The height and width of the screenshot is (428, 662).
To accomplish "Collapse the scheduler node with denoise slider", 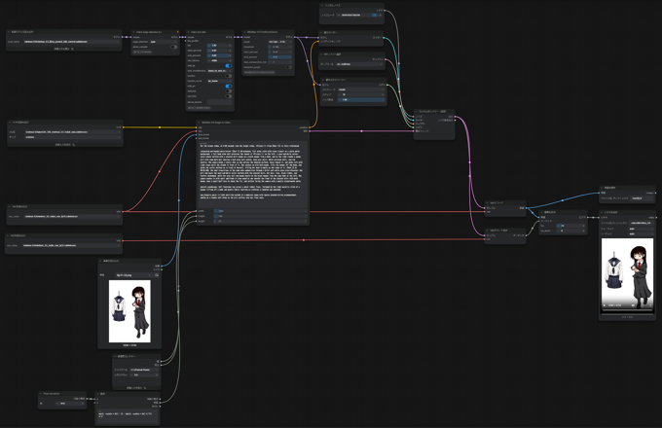I will [323, 80].
